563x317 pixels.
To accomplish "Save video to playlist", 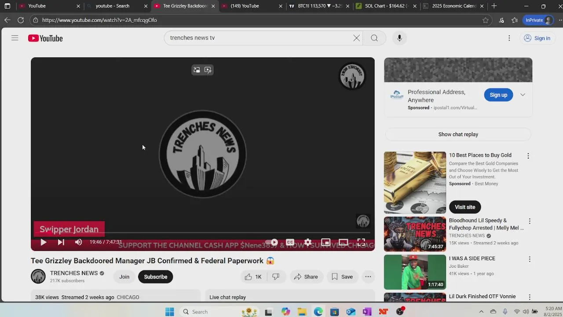I will (342, 276).
